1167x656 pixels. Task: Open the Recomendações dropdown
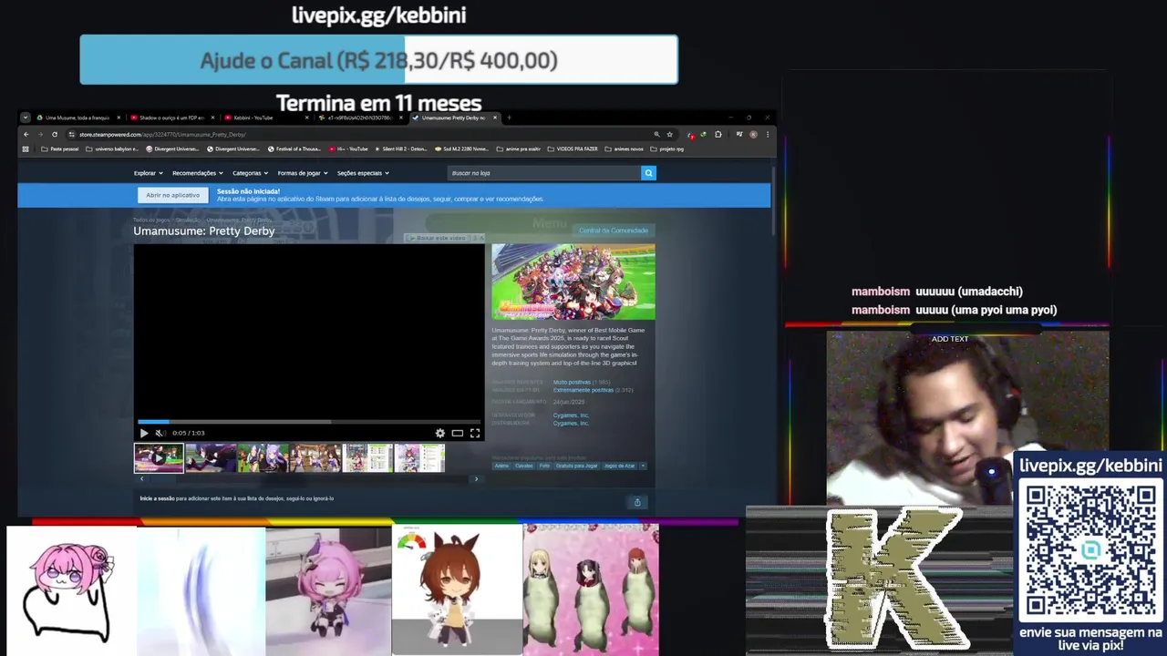click(x=197, y=173)
